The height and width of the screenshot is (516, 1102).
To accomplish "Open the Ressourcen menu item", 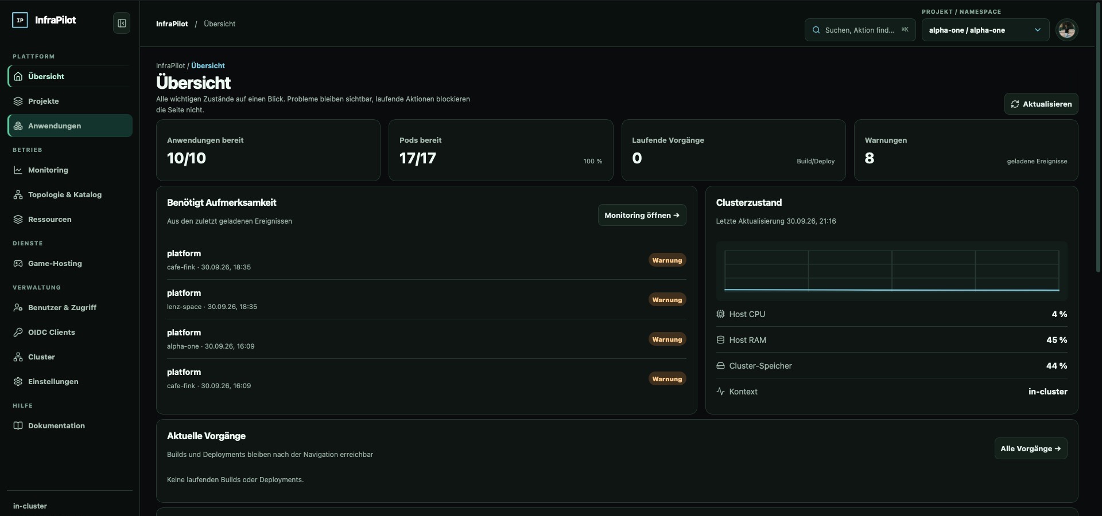I will pos(70,219).
